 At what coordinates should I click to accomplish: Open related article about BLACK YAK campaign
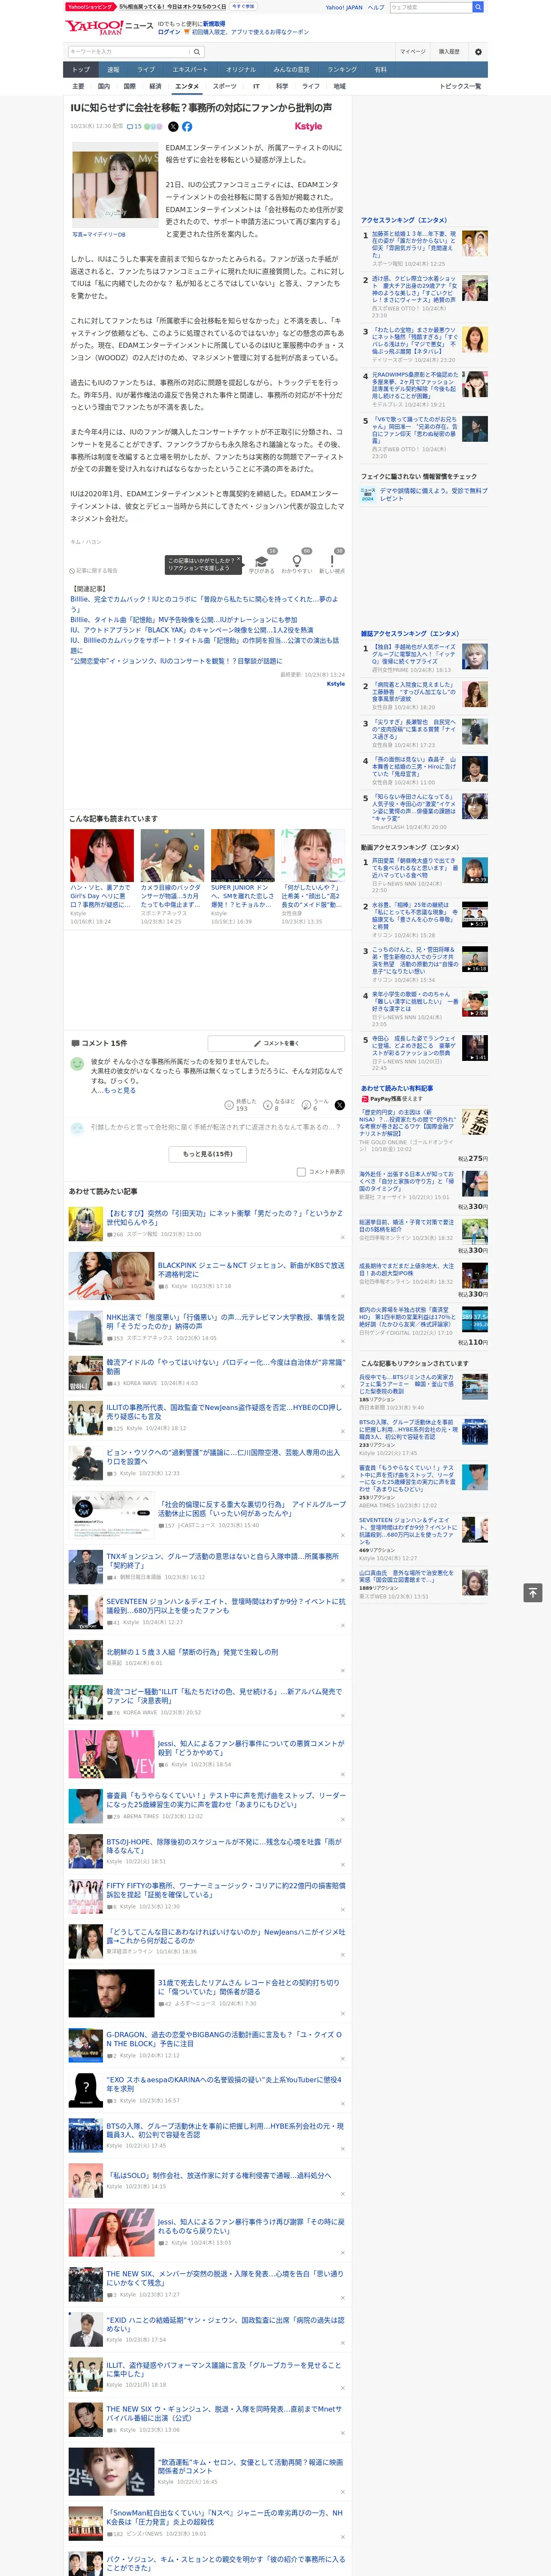coord(191,630)
